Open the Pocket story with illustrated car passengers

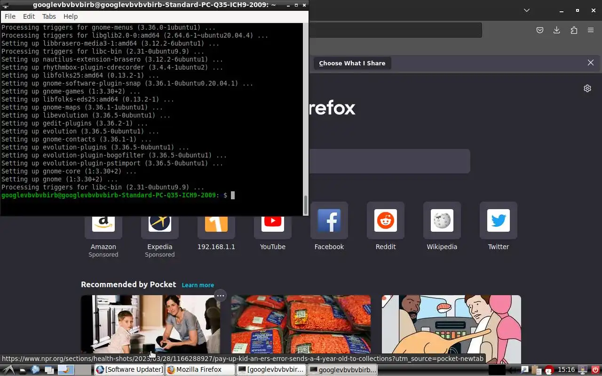coord(451,324)
